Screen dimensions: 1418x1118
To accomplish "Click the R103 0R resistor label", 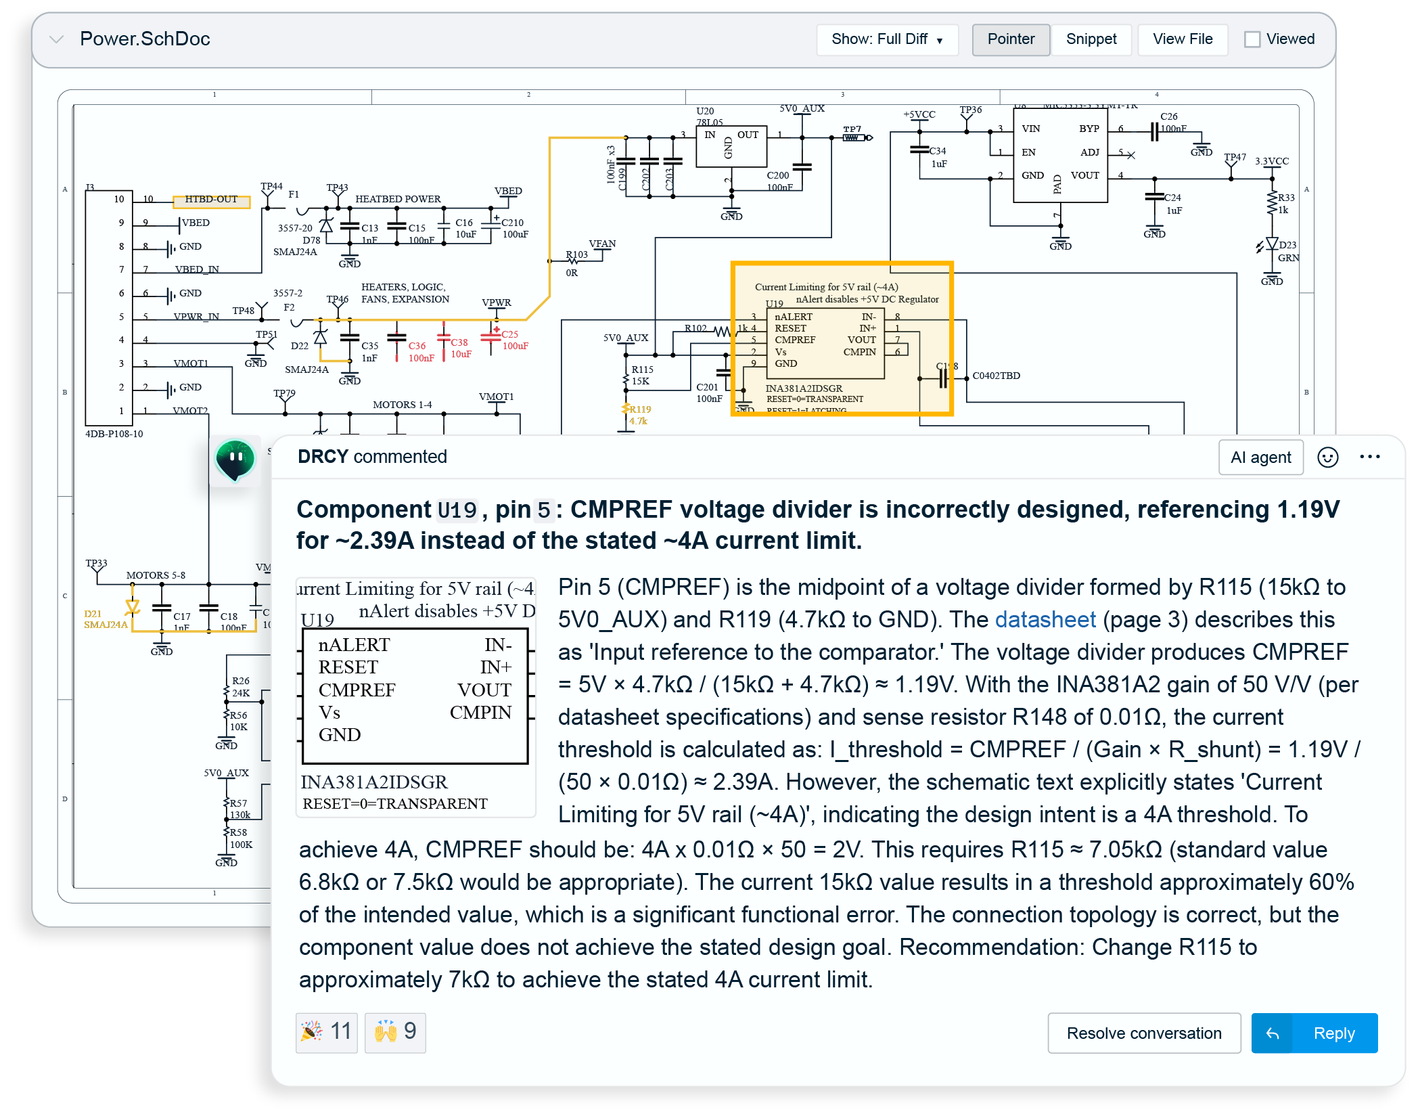I will (576, 263).
